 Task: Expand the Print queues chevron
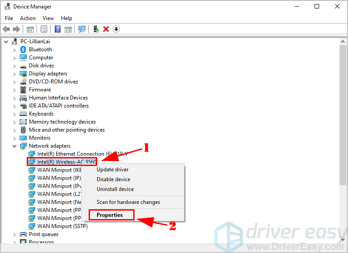14,235
